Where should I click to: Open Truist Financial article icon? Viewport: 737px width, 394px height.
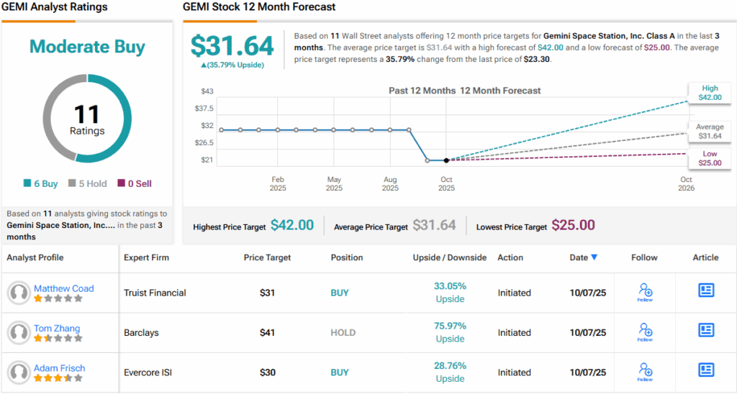click(706, 290)
